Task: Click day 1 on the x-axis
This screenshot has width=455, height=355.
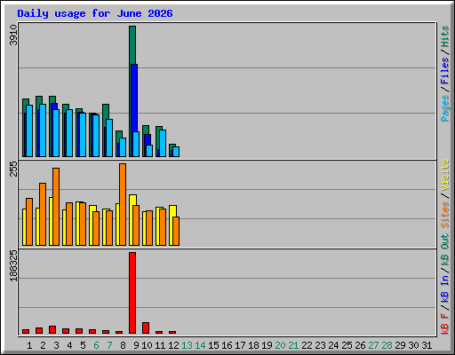Action: coord(29,345)
